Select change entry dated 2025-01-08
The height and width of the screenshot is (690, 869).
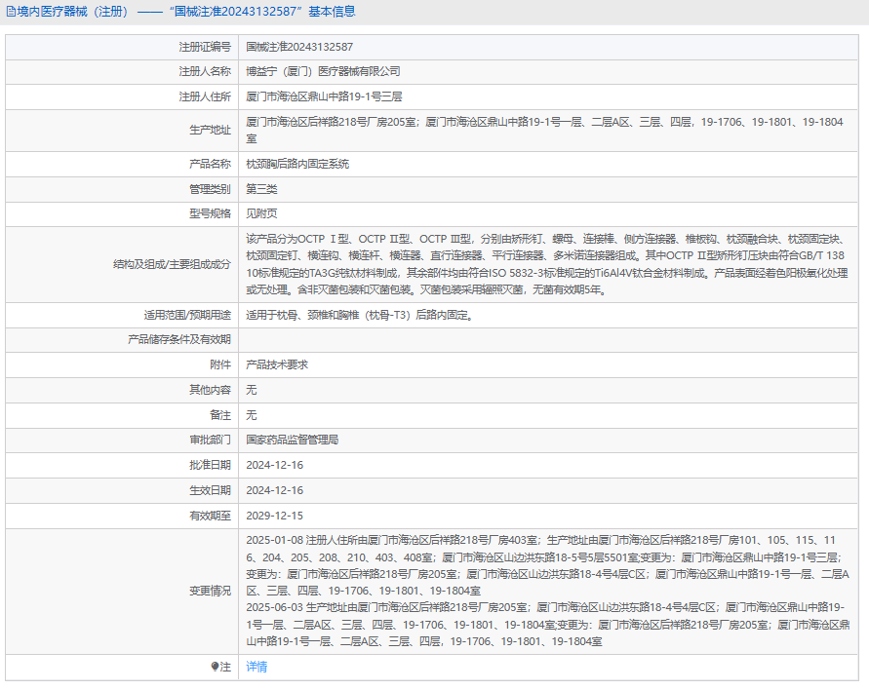(547, 565)
